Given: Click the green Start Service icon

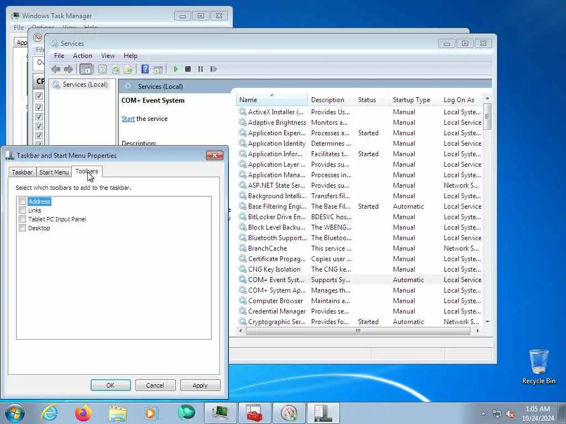Looking at the screenshot, I should pyautogui.click(x=176, y=69).
